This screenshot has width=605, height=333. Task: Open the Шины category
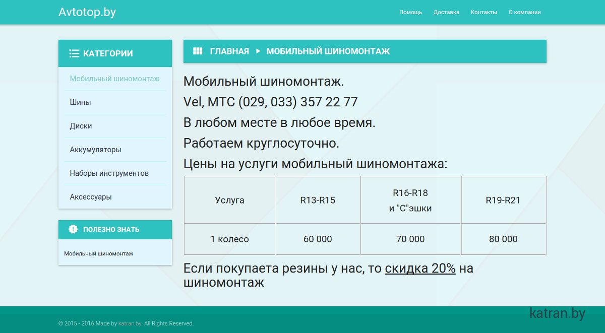pos(81,102)
